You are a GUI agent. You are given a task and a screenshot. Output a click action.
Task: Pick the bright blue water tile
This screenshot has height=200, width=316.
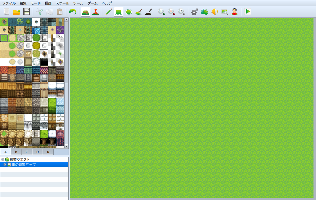(x=36, y=30)
